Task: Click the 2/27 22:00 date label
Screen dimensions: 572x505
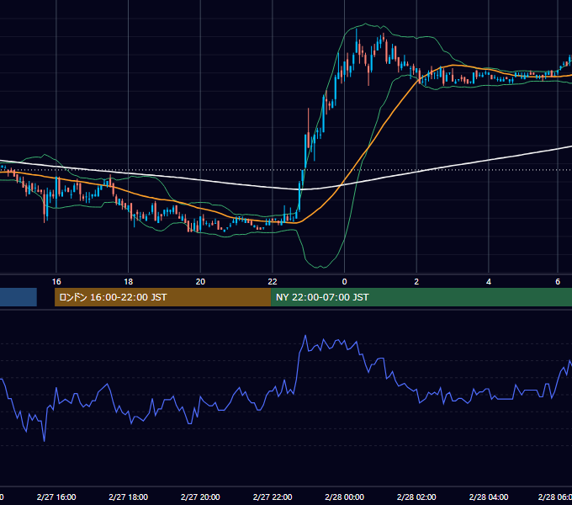Action: click(x=273, y=497)
